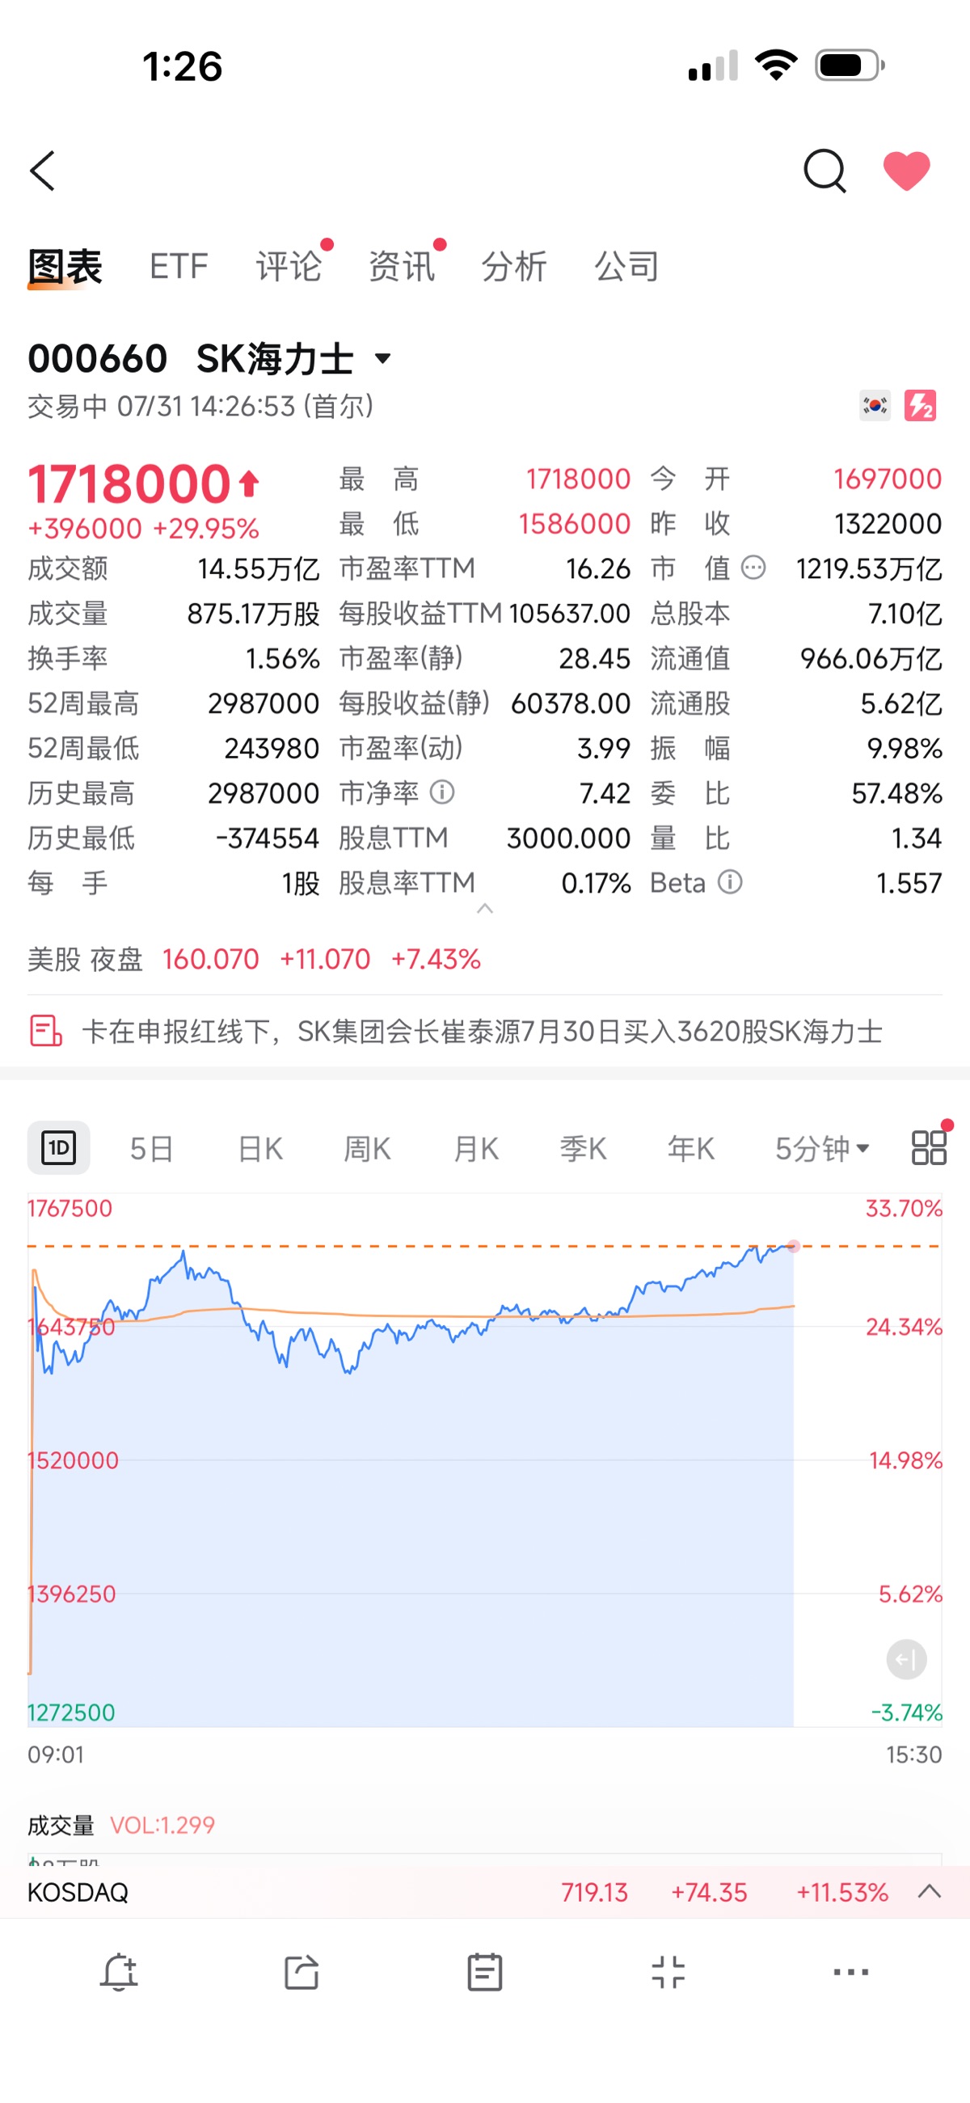Image resolution: width=970 pixels, height=2103 pixels.
Task: Tap the 昨收 value 1322000
Action: click(x=888, y=523)
